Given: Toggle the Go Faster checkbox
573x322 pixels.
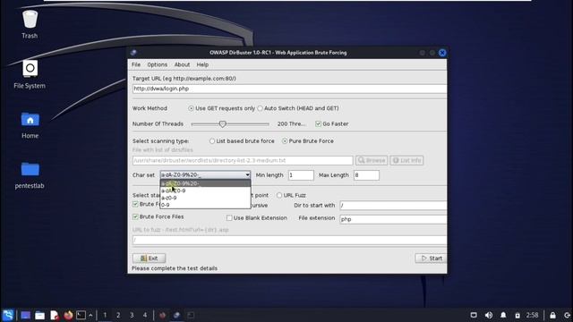Looking at the screenshot, I should (x=319, y=124).
